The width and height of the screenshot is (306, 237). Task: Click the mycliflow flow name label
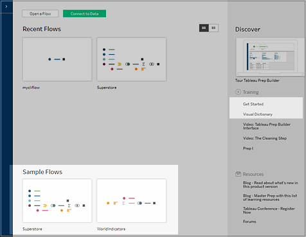click(31, 88)
